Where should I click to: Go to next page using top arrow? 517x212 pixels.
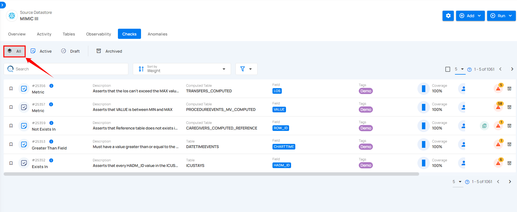pos(512,69)
